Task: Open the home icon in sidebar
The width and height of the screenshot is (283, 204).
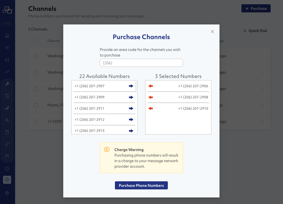Action: [x=7, y=36]
